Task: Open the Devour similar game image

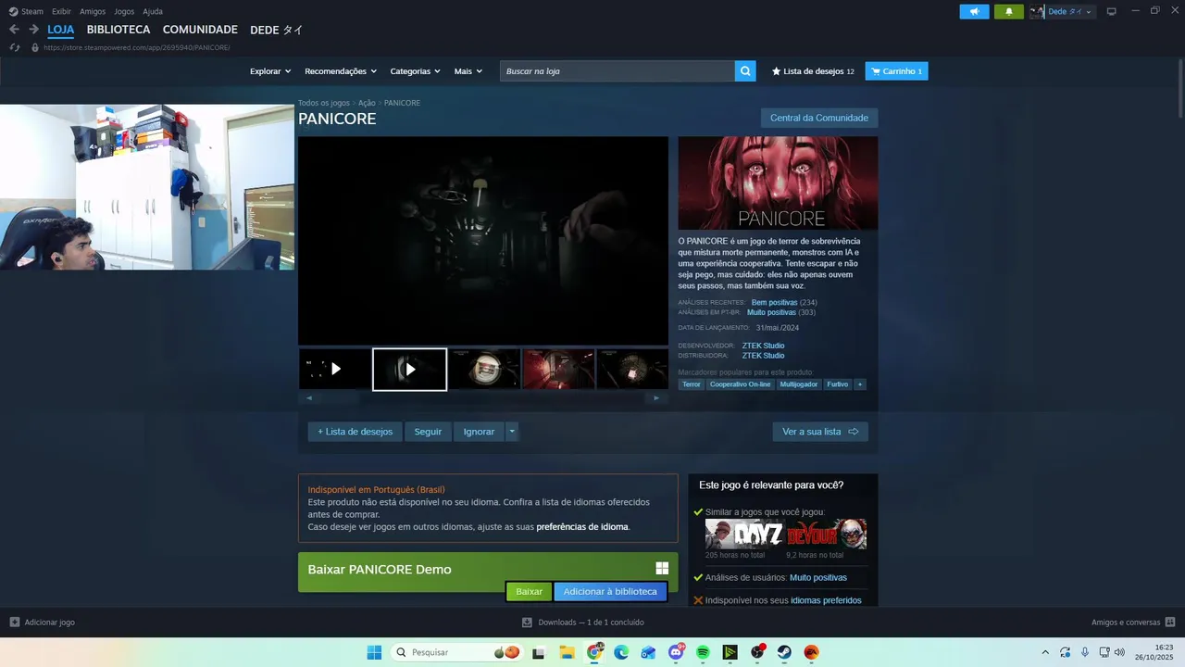Action: pos(827,534)
